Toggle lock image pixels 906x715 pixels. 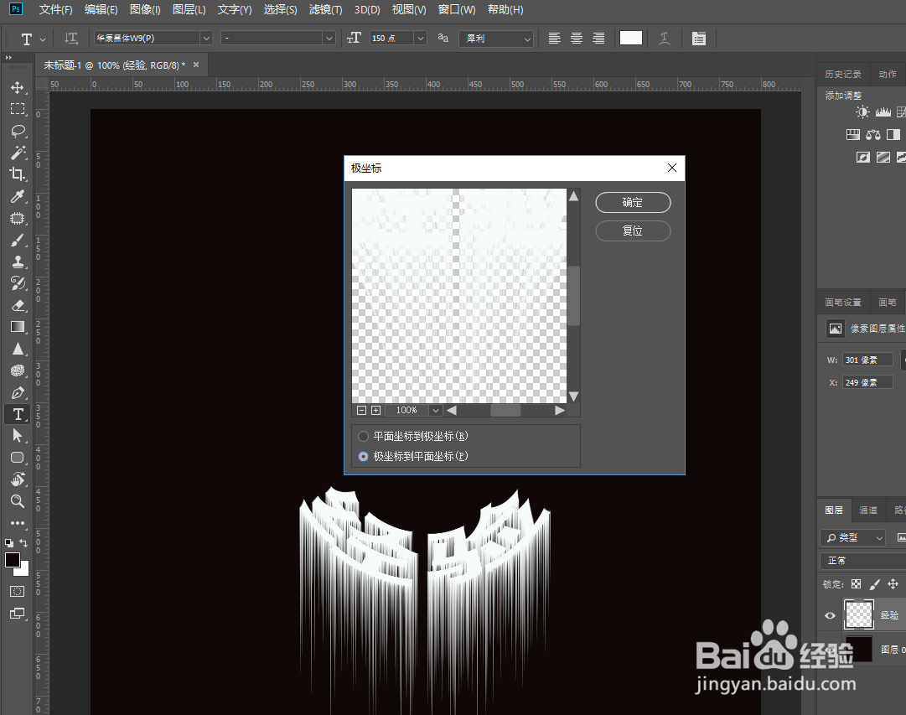pos(875,583)
